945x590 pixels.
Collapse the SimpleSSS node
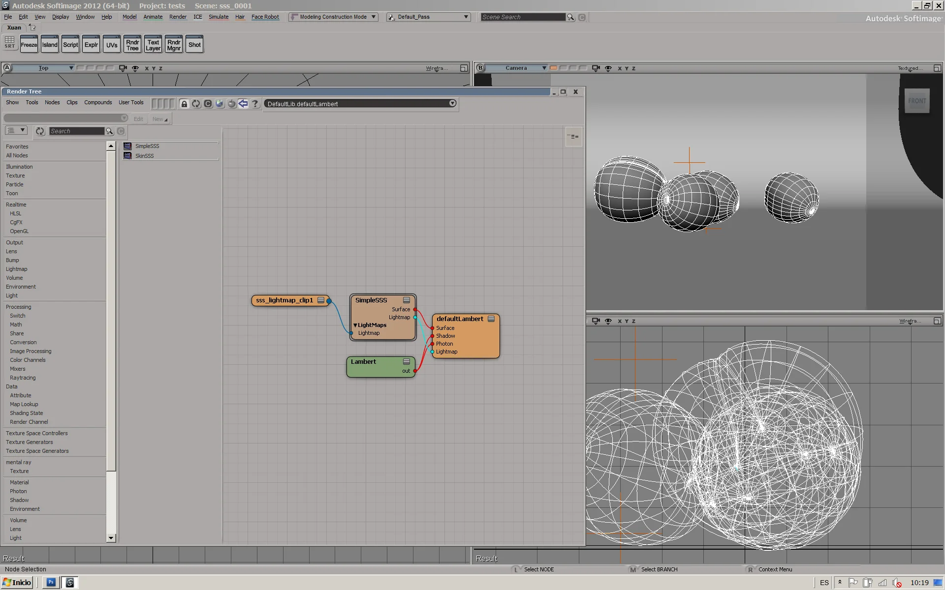(x=407, y=300)
